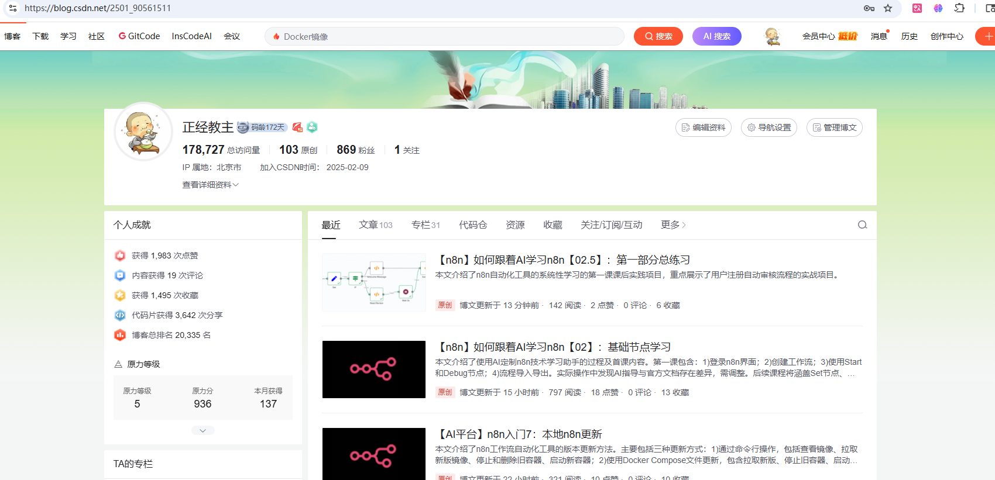Click the large profile avatar picture

click(x=143, y=132)
